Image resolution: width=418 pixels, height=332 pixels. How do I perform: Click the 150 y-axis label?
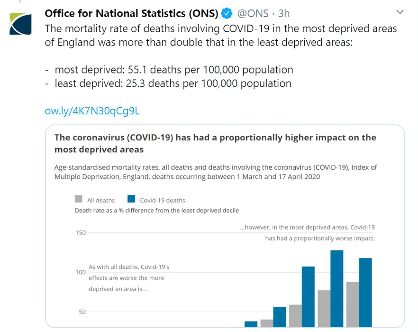pos(81,233)
